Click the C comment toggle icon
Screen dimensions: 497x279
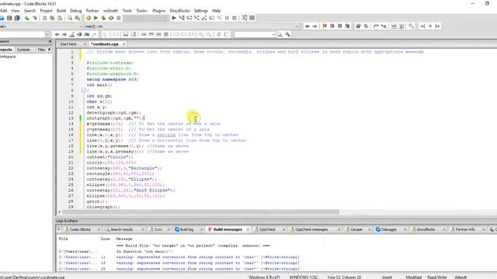coord(226,34)
